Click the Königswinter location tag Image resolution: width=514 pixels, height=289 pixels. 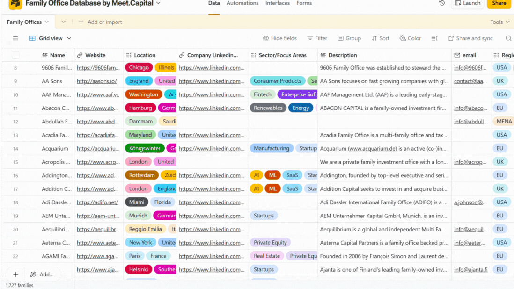coord(145,148)
